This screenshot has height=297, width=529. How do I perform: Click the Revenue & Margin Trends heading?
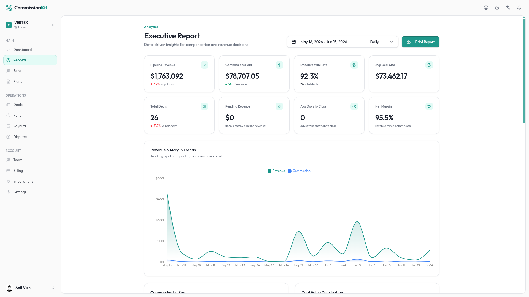173,150
